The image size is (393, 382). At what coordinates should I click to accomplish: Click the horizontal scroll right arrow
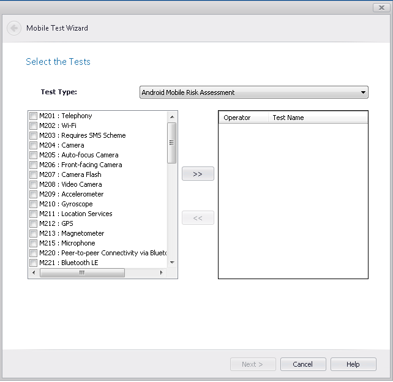[162, 273]
